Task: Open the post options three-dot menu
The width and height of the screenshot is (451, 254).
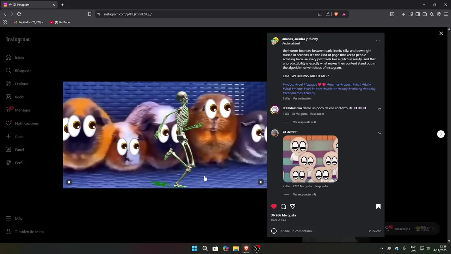Action: [x=378, y=41]
